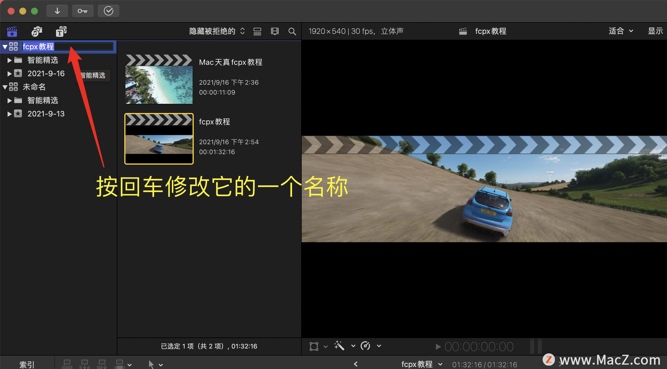Collapse the fcpx教程 library triangle
The width and height of the screenshot is (667, 369).
5,47
